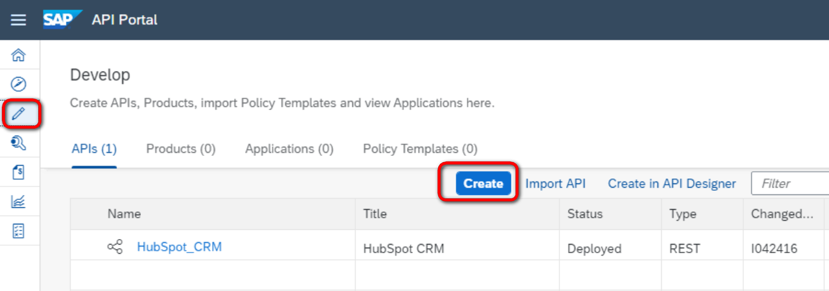Click the Name column header
The image size is (829, 291).
click(124, 214)
